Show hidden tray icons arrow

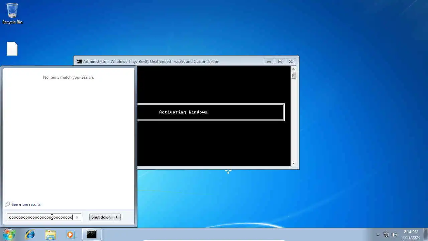point(378,235)
